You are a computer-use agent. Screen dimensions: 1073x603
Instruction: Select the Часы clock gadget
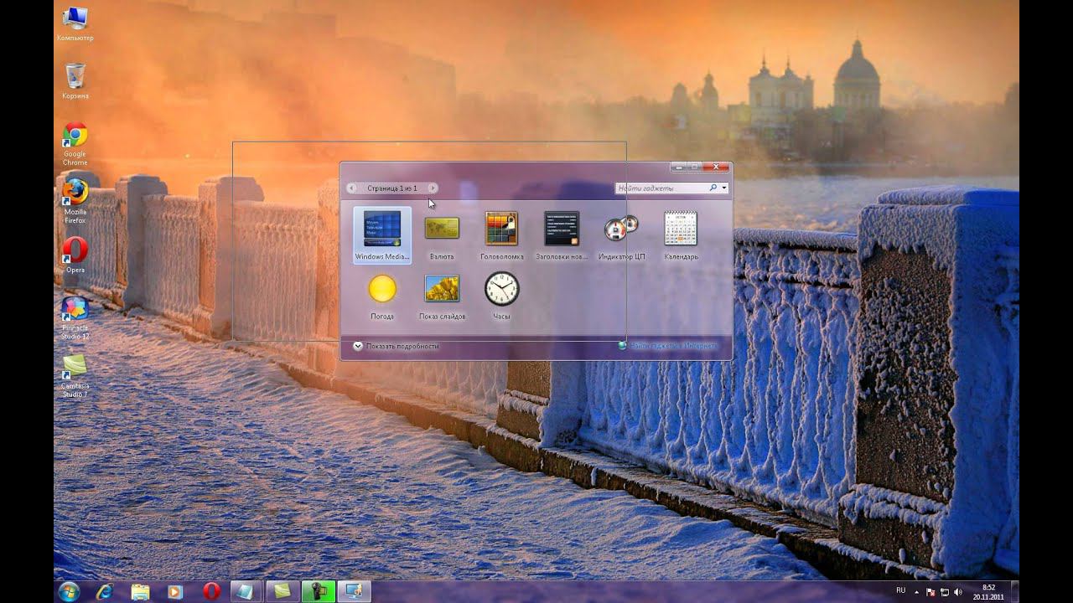click(501, 296)
